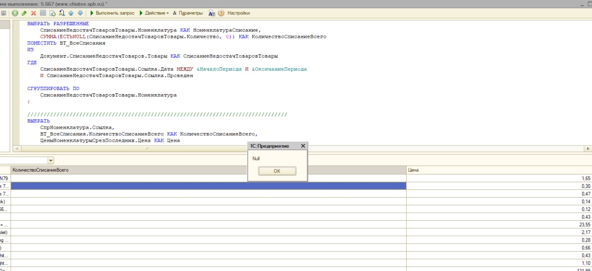
Task: Open Настройки in the toolbar
Action: tap(239, 13)
